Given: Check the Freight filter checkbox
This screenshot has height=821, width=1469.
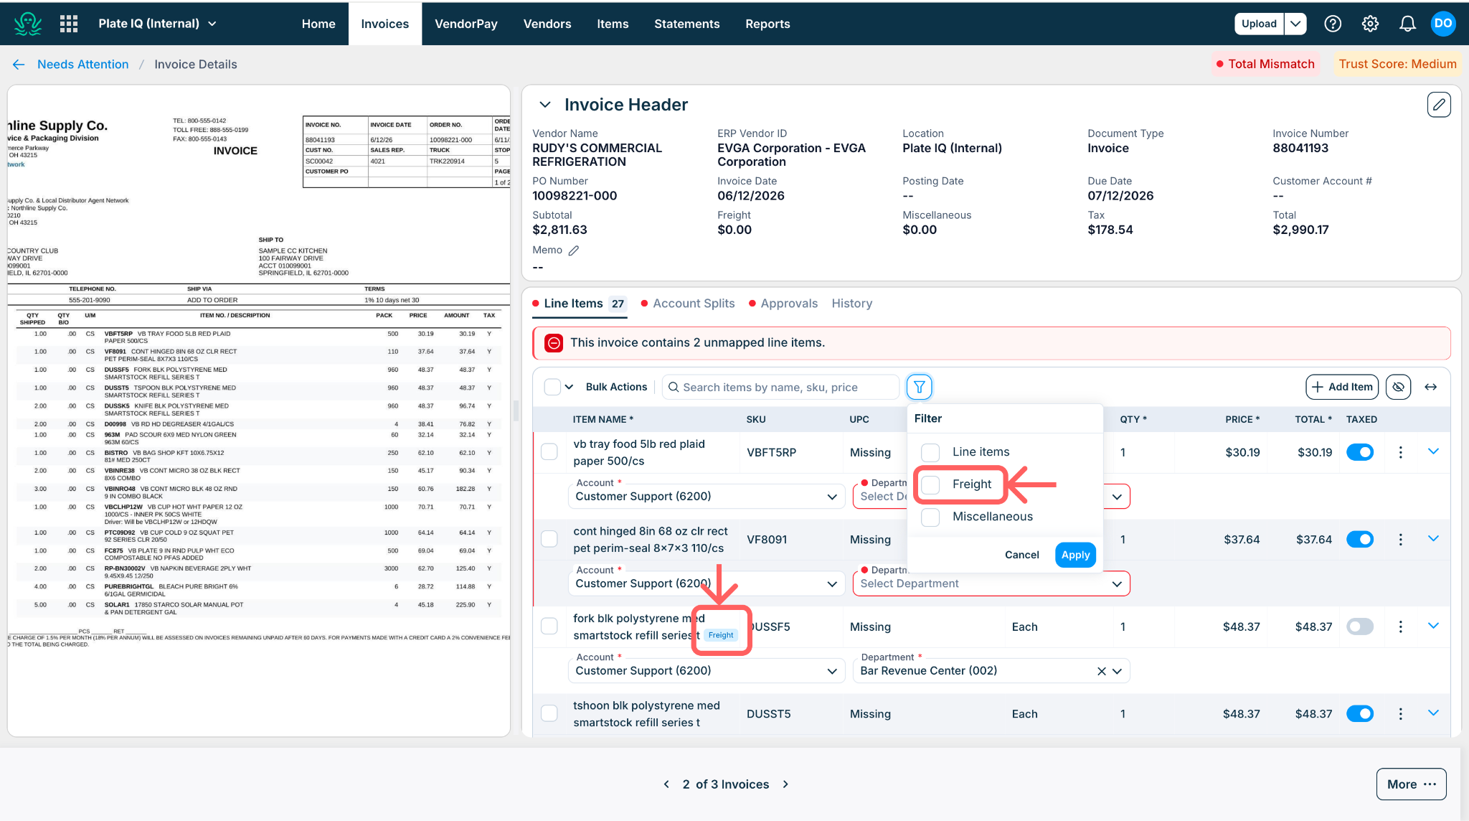Looking at the screenshot, I should (930, 484).
